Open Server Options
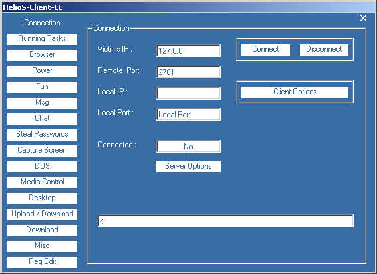Screen dimensions: 377x274 pos(188,167)
